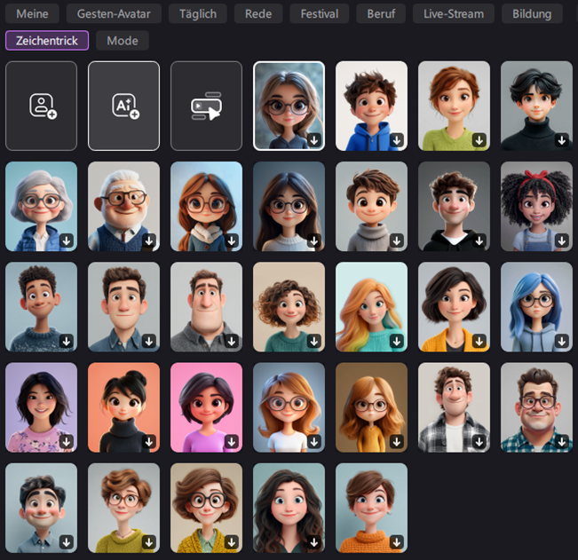
Task: Open the Meine tab
Action: coord(32,14)
